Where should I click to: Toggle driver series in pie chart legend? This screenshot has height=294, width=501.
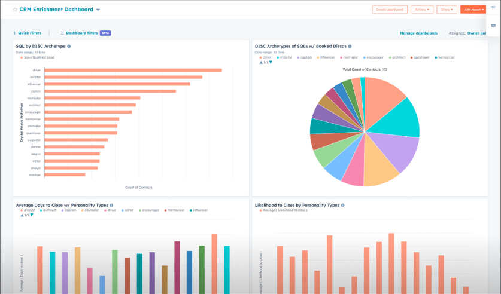[x=266, y=57]
